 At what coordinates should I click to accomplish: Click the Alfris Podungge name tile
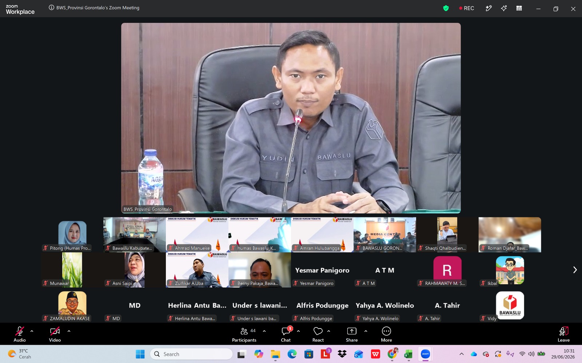322,305
